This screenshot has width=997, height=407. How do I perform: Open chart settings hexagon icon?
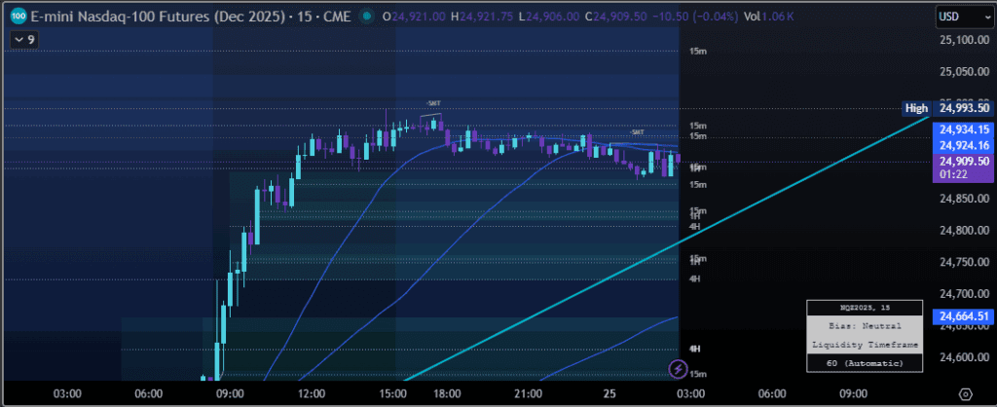point(964,393)
